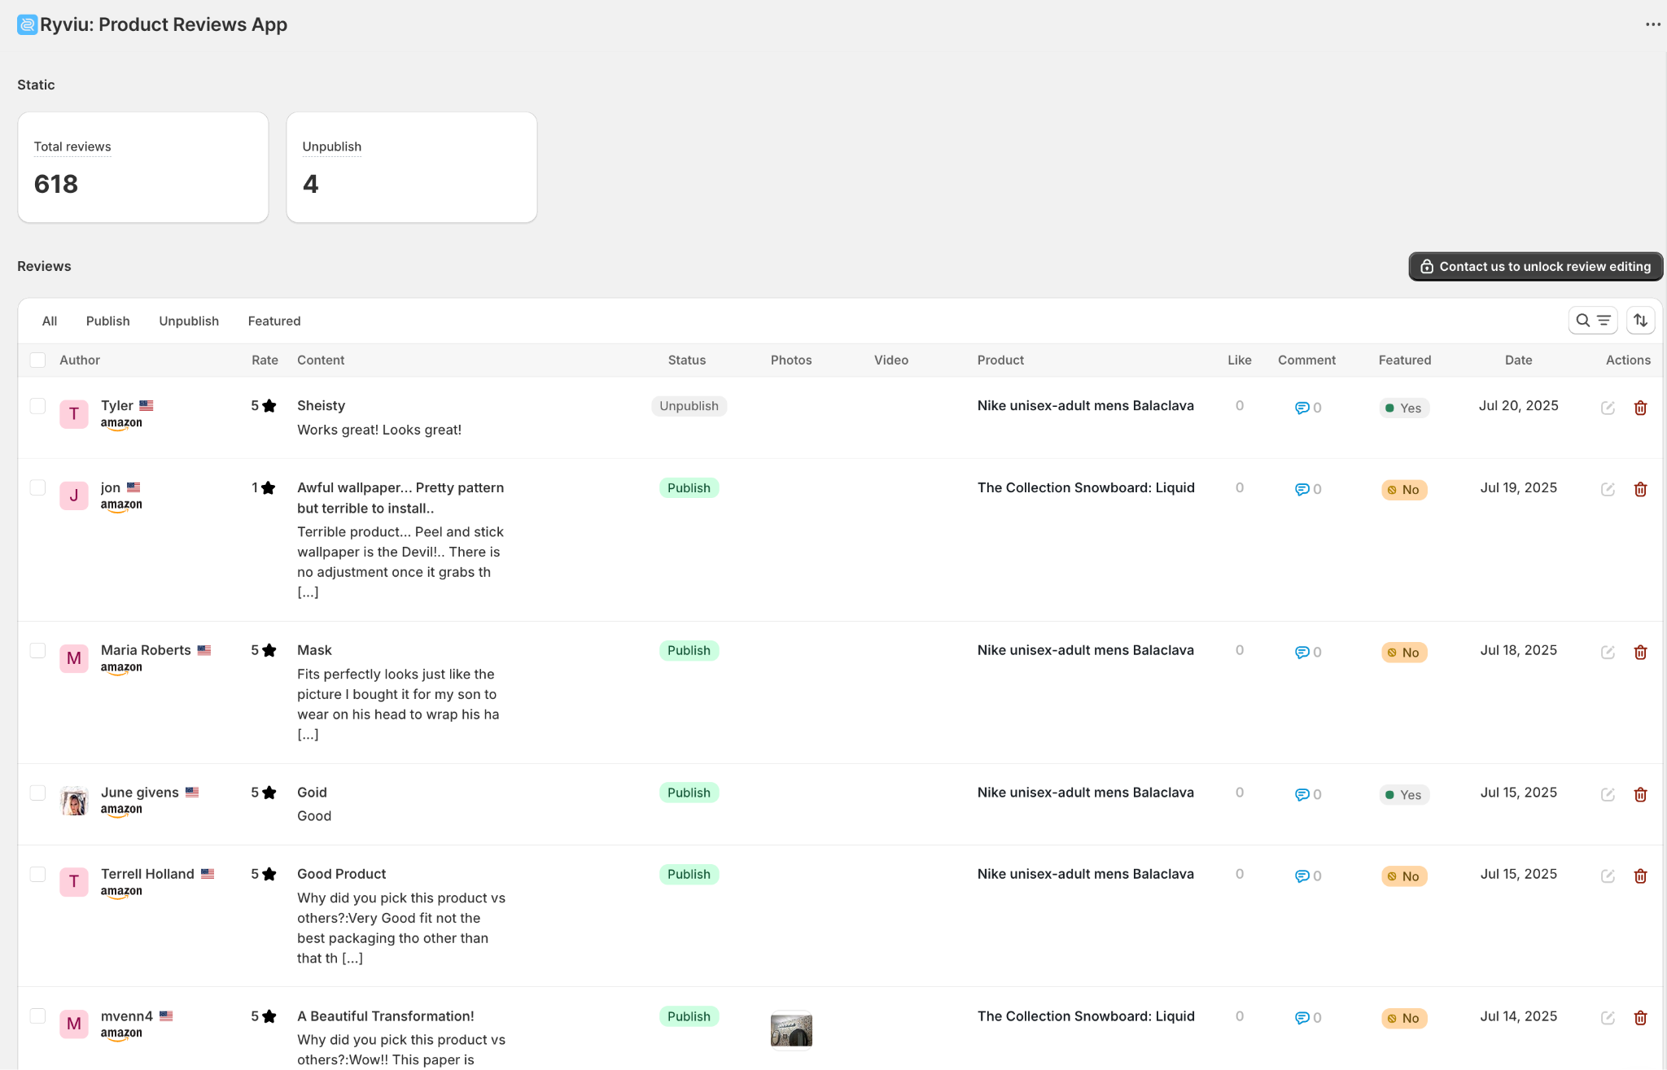
Task: Check the box for Tyler's review
Action: pyautogui.click(x=37, y=406)
